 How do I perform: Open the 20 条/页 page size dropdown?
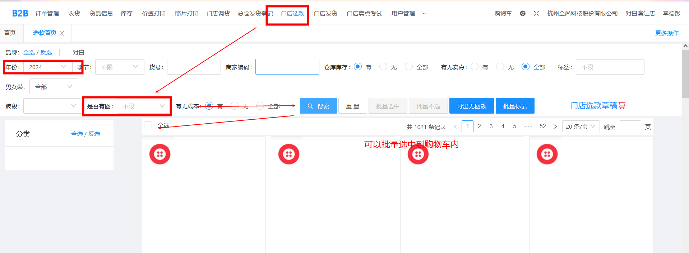pos(580,126)
